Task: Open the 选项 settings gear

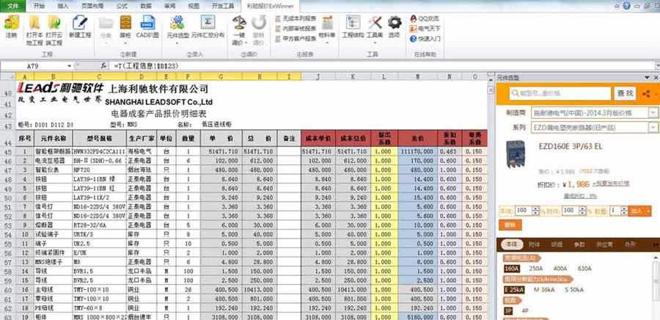Action: coord(395,27)
